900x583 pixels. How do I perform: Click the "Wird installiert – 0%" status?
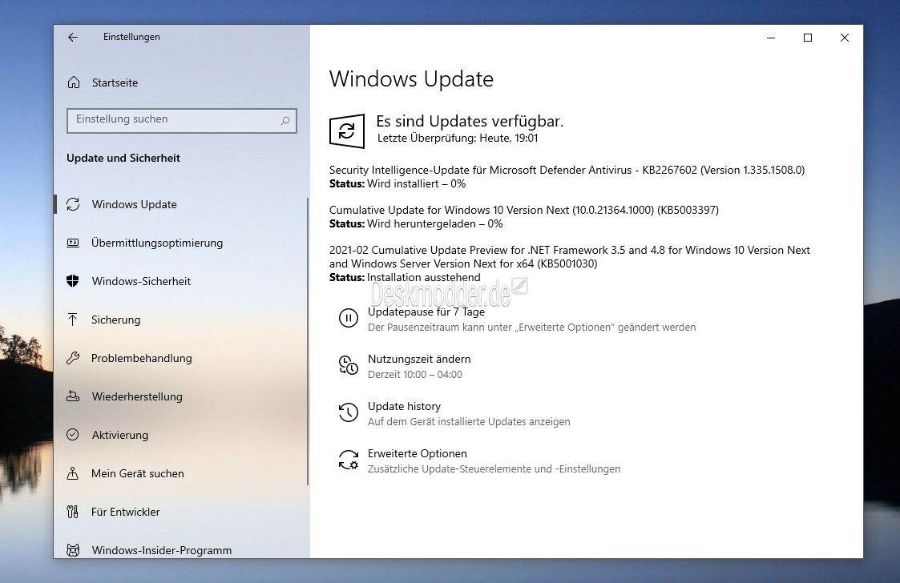[x=416, y=183]
